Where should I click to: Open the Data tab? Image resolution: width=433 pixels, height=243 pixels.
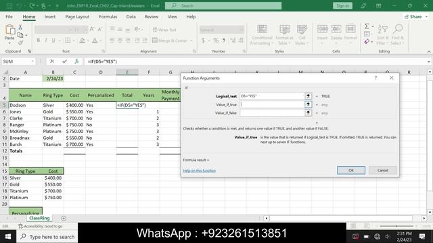pyautogui.click(x=131, y=17)
